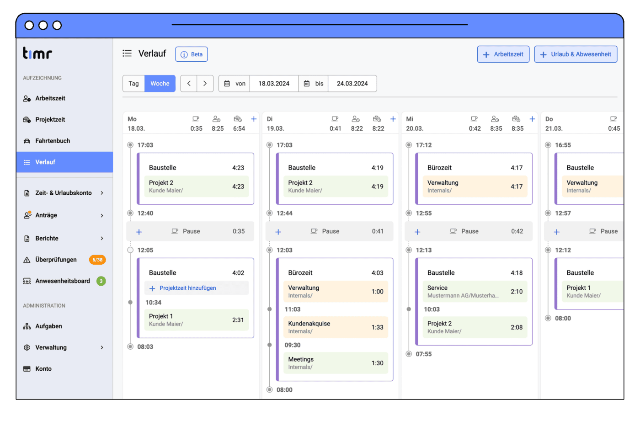Screen dimensions: 640x437
Task: Expand the Verwaltung submenu chevron
Action: [102, 347]
